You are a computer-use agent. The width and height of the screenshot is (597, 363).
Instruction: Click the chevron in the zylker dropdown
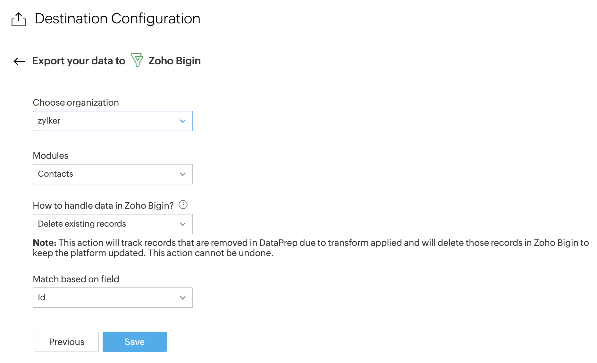click(x=183, y=121)
